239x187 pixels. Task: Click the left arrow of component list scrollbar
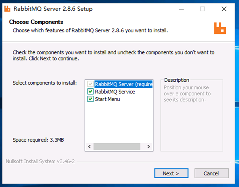click(90, 147)
